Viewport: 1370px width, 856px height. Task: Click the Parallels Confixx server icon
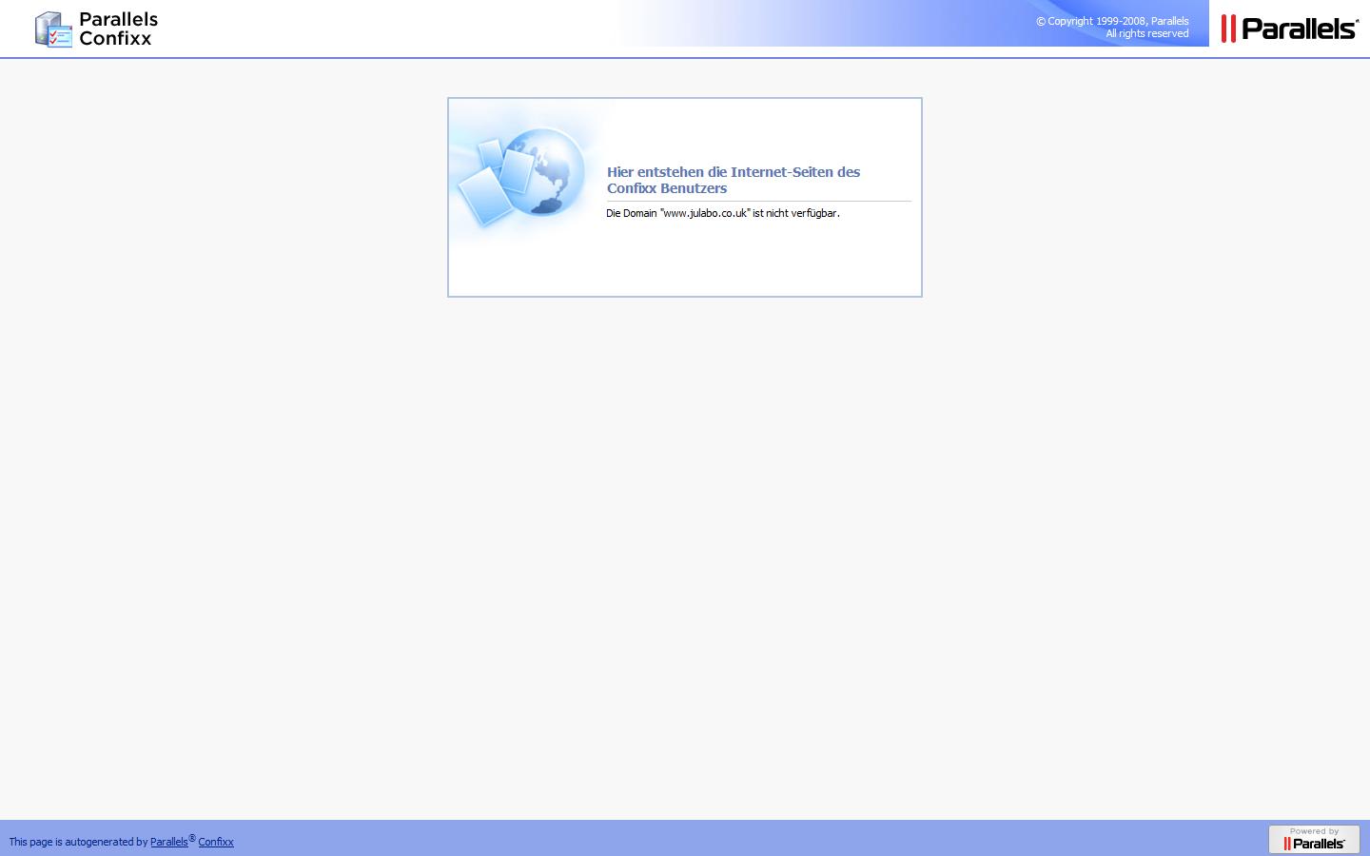[x=52, y=29]
